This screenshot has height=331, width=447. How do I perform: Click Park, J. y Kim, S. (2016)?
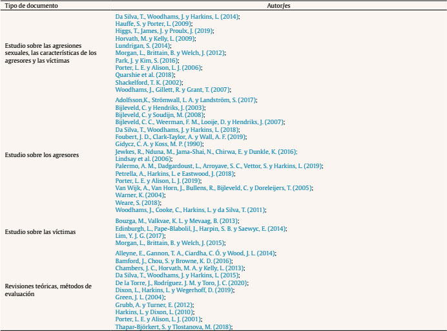pyautogui.click(x=147, y=61)
